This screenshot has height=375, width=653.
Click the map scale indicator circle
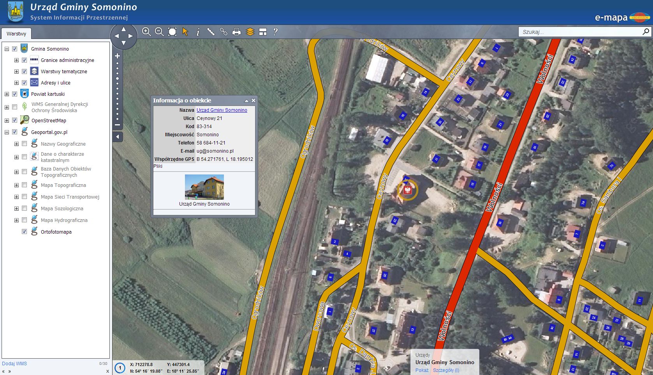120,368
